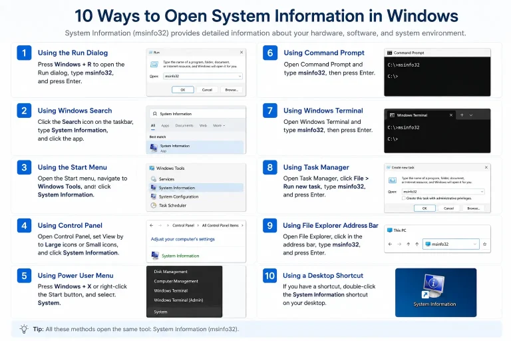511x341 pixels.
Task: Choose System in Power User menu
Action: click(x=160, y=312)
